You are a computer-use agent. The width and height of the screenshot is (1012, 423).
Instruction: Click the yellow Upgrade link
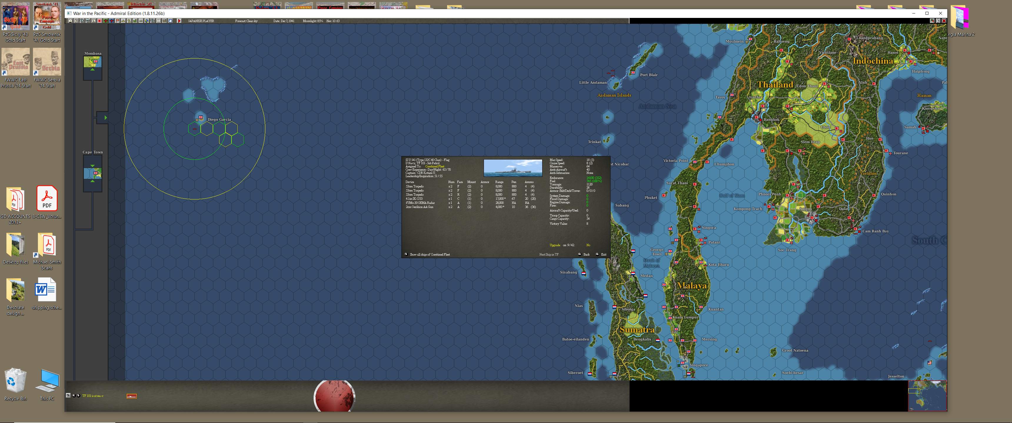point(555,245)
